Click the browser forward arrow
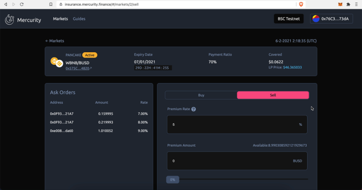 tap(14, 4)
